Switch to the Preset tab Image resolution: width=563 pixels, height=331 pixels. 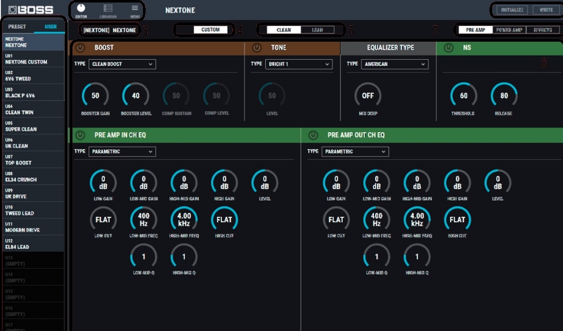pyautogui.click(x=17, y=26)
